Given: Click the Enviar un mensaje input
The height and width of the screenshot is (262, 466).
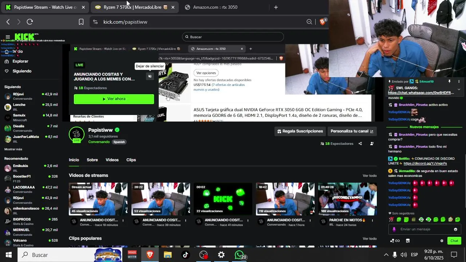Looking at the screenshot, I should pyautogui.click(x=424, y=229).
